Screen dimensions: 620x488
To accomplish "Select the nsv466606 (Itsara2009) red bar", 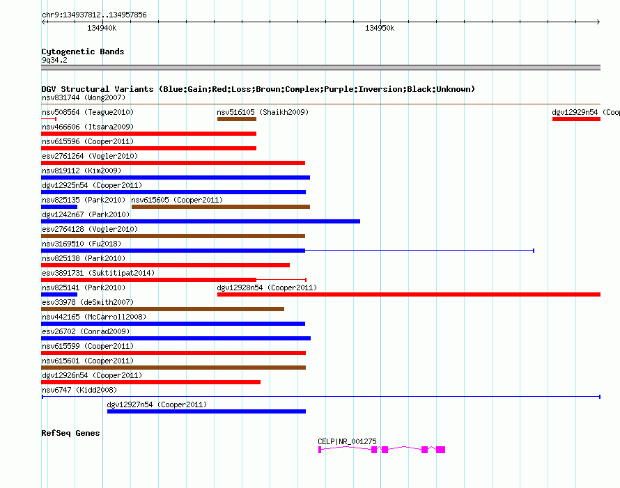I will point(148,134).
